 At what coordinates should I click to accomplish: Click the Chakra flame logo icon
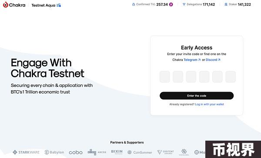(6, 5)
